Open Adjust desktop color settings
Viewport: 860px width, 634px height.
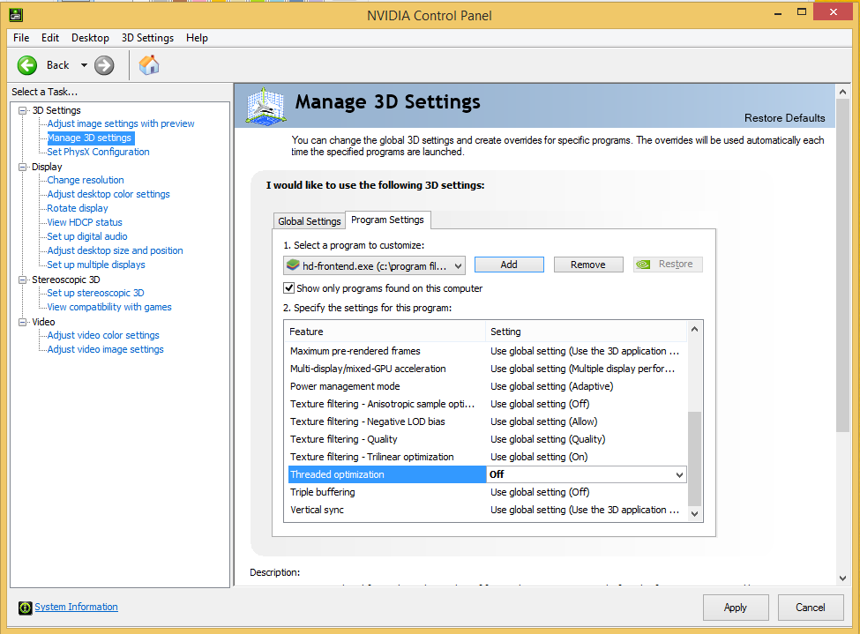point(108,194)
